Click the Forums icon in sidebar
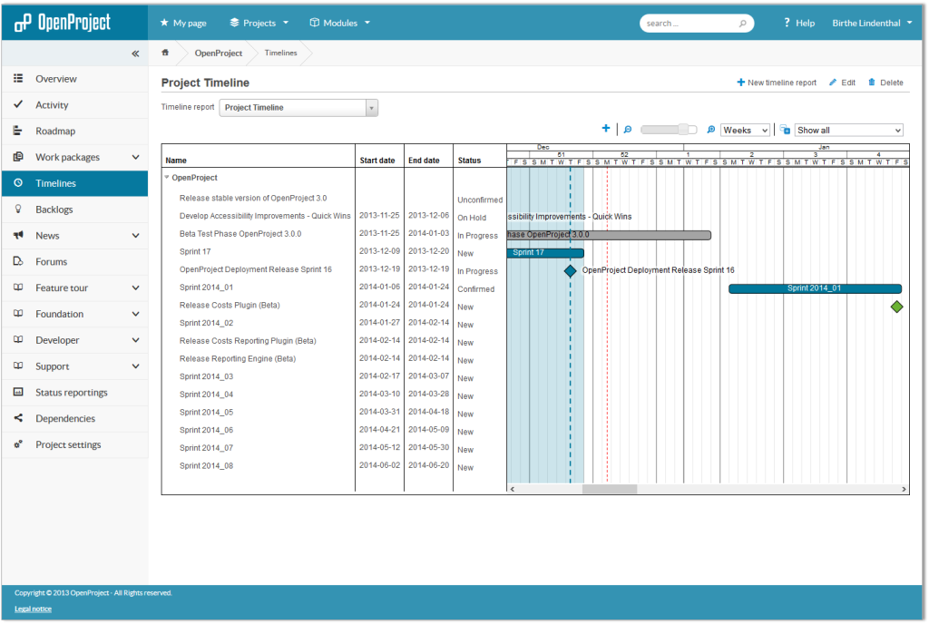The width and height of the screenshot is (929, 624). pos(18,261)
